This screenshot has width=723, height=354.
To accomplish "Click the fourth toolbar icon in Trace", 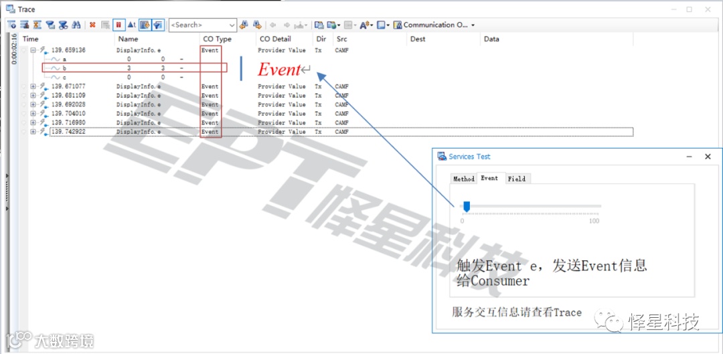I will pyautogui.click(x=50, y=25).
